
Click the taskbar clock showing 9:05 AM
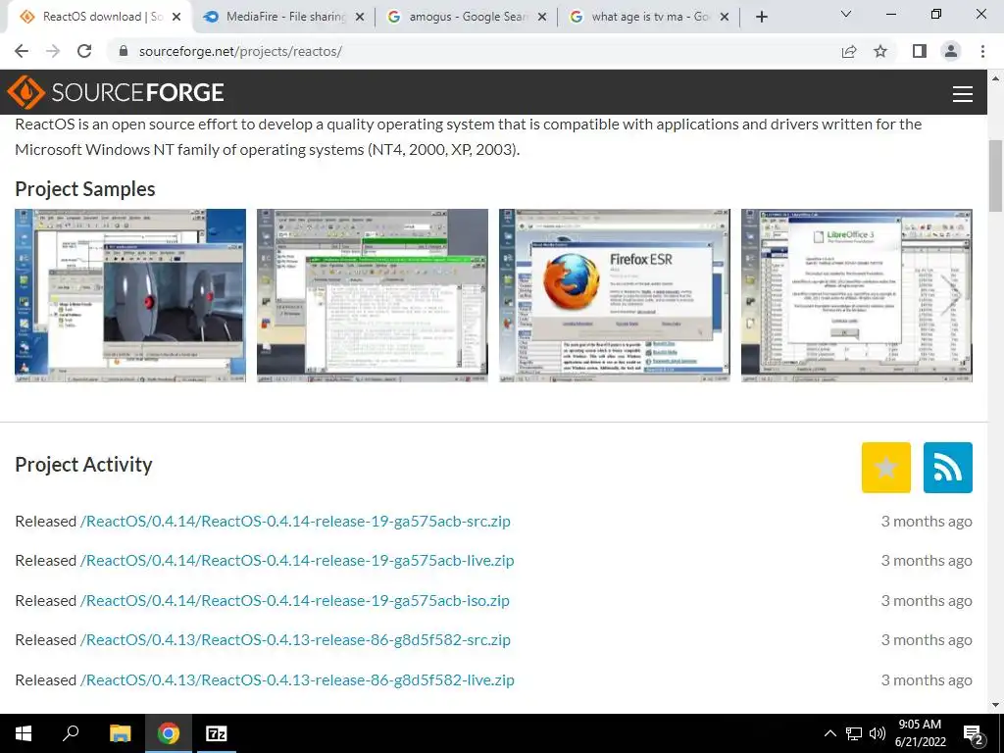click(920, 733)
